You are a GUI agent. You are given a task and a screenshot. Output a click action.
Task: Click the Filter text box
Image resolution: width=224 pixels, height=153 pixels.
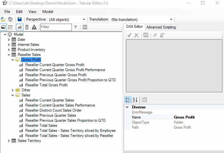56,27
